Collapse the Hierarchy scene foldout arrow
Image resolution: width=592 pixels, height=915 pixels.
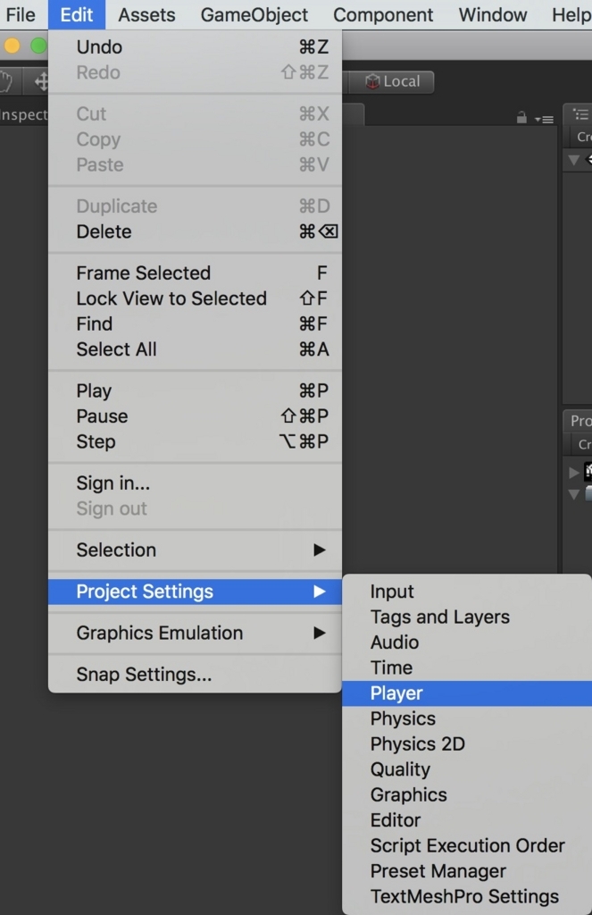(x=574, y=159)
